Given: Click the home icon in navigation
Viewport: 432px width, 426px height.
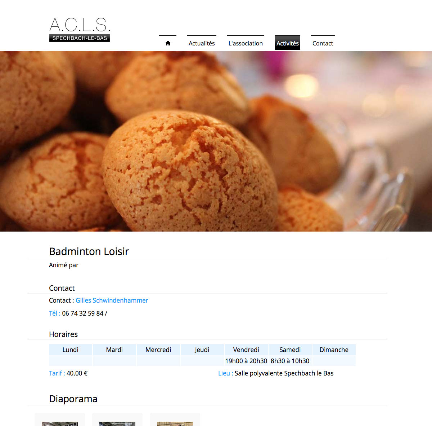Looking at the screenshot, I should tap(168, 43).
